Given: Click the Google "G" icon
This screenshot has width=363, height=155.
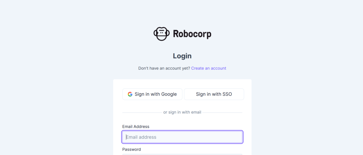Looking at the screenshot, I should [130, 94].
